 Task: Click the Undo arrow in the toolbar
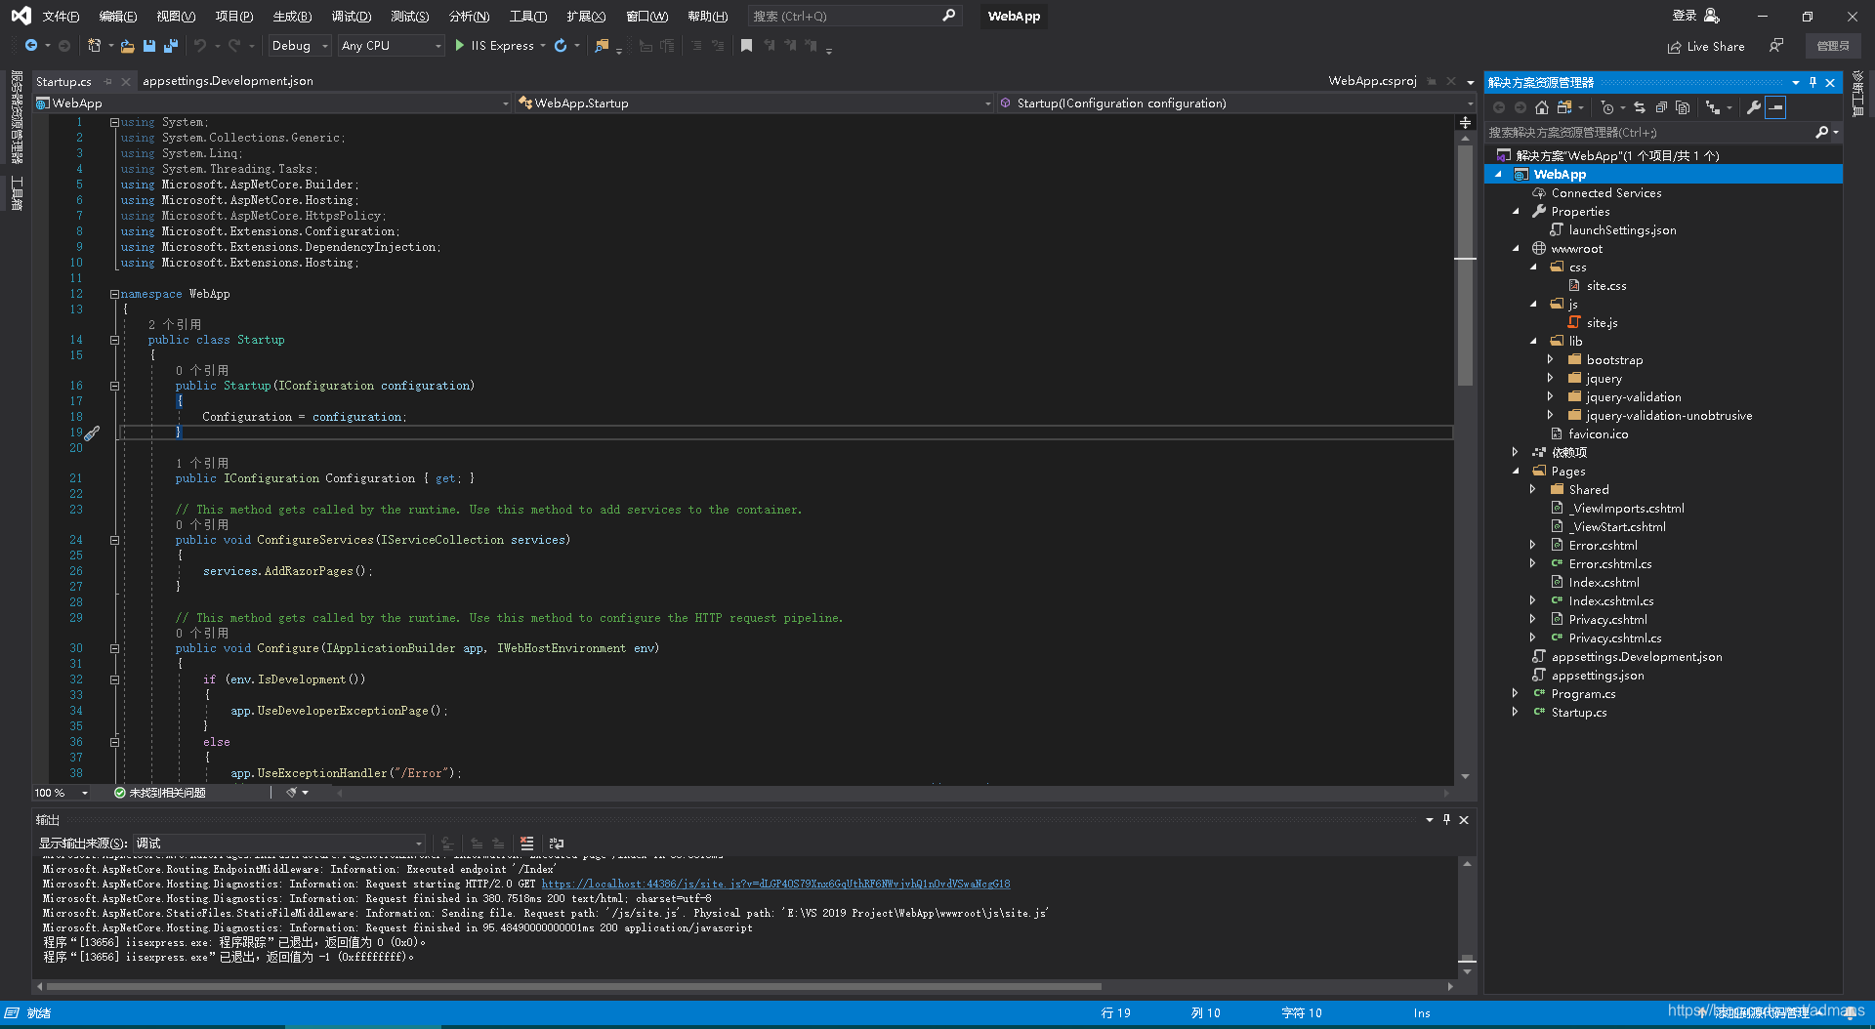click(200, 46)
